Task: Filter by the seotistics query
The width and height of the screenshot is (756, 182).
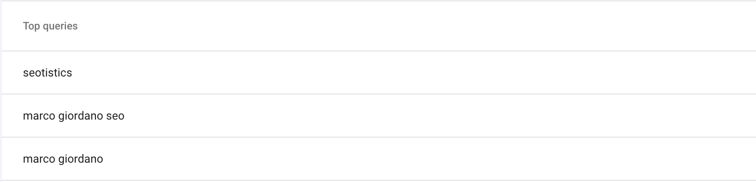Action: pyautogui.click(x=48, y=73)
